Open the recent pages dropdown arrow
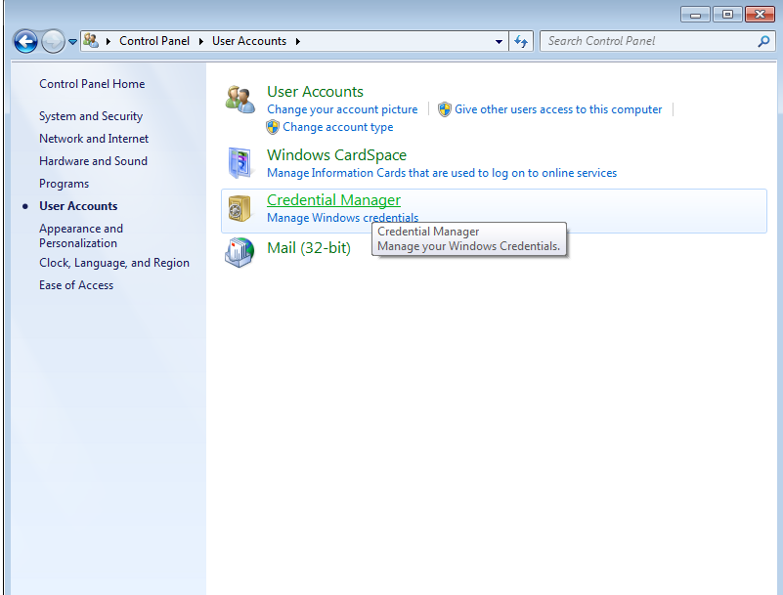Viewport: 783px width, 595px height. point(72,42)
